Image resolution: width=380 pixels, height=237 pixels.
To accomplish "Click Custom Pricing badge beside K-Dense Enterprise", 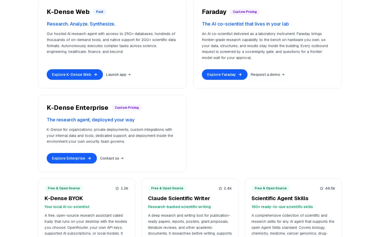I will point(127,108).
